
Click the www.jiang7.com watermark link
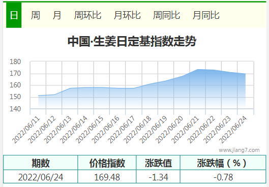[x=239, y=150]
